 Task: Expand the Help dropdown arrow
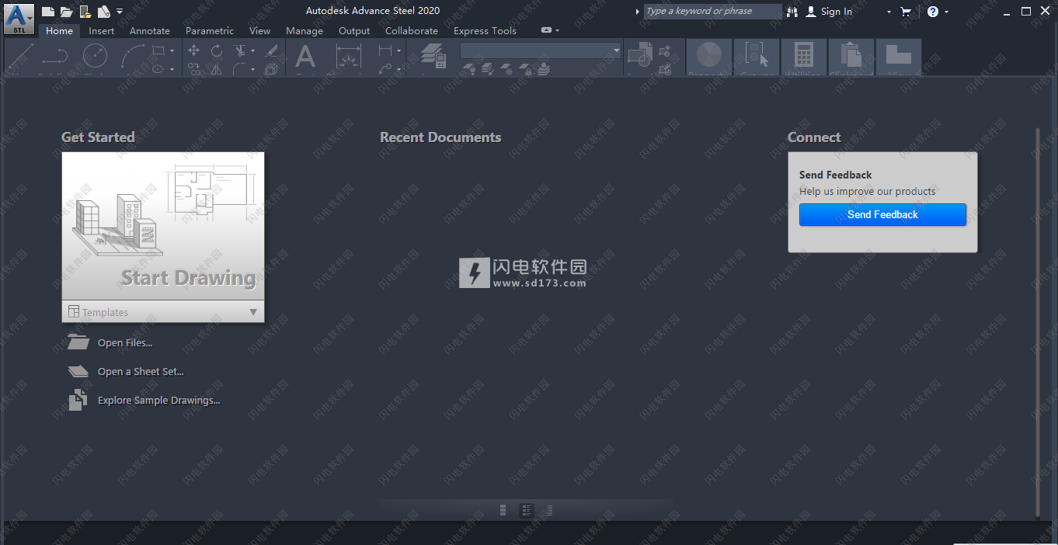tap(946, 12)
